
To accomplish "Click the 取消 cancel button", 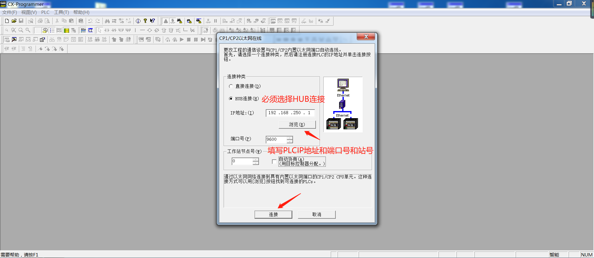I will pos(317,214).
